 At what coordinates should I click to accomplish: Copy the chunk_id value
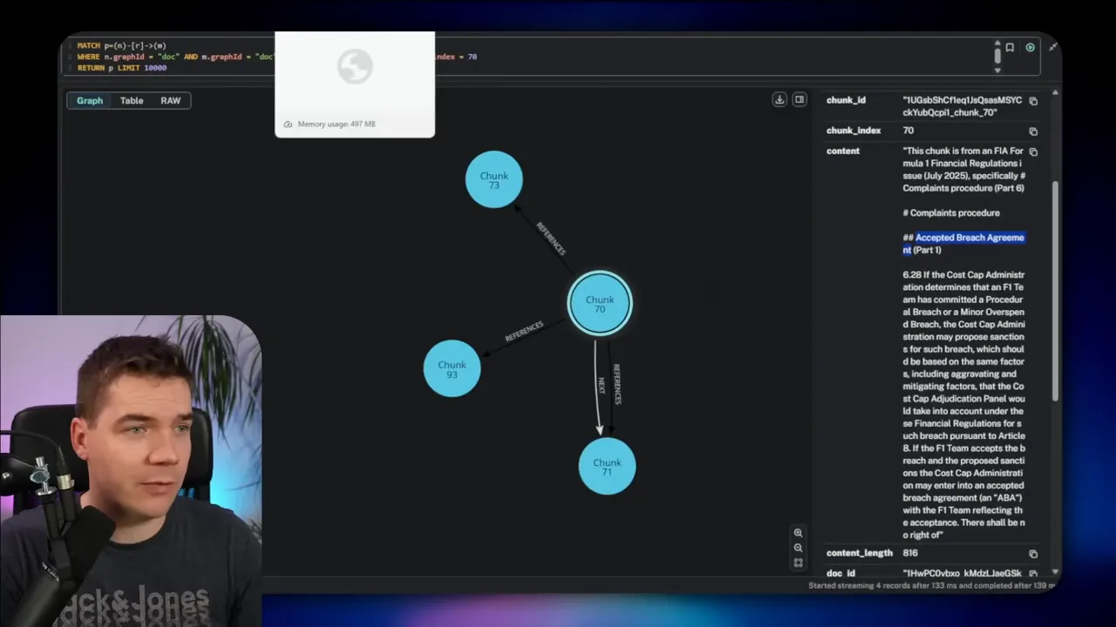coord(1033,101)
